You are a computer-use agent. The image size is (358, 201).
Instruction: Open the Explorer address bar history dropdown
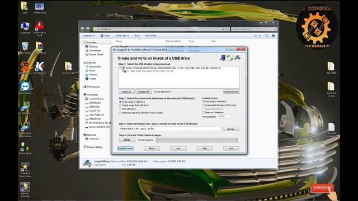click(x=223, y=29)
